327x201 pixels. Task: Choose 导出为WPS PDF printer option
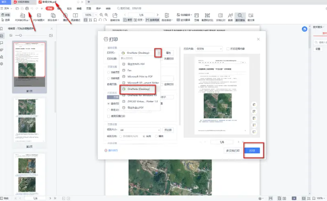tap(140, 64)
